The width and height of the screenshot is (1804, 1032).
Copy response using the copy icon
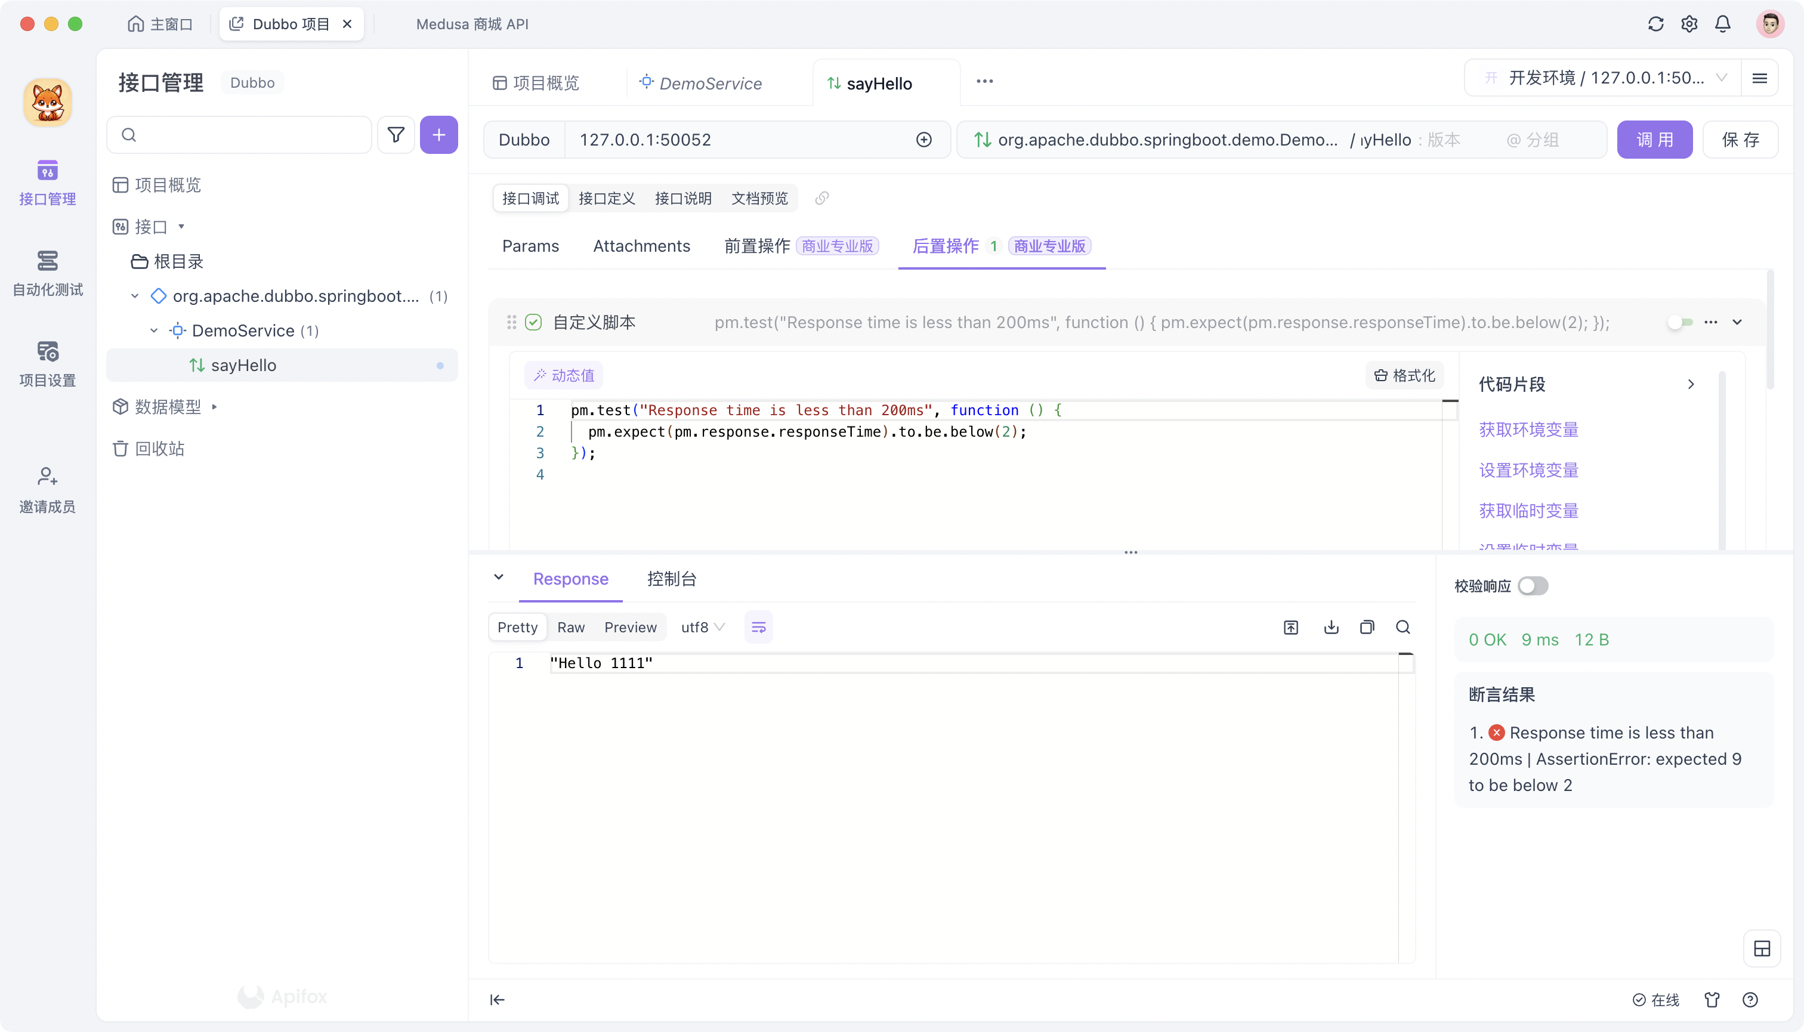click(1367, 628)
